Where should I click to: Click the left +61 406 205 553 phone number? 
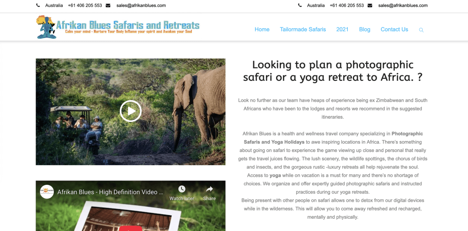[x=85, y=5]
